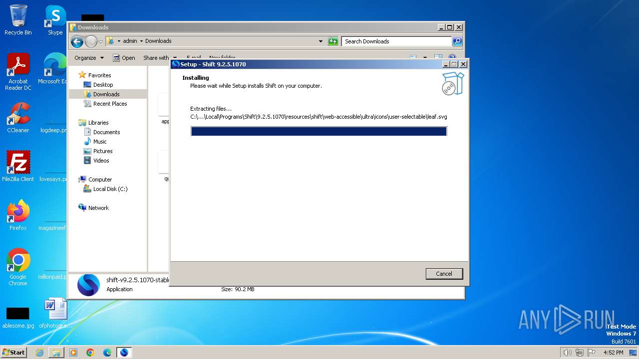This screenshot has height=359, width=639.
Task: Open Music library
Action: point(100,142)
